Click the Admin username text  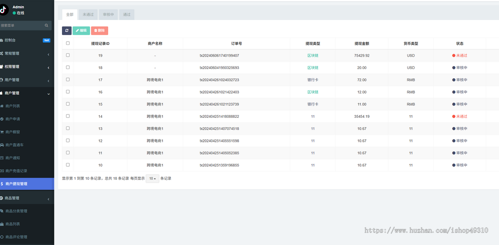18,7
